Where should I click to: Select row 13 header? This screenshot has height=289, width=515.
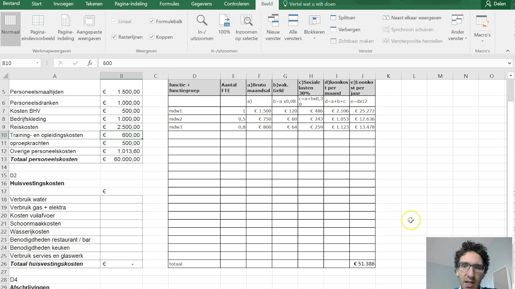pyautogui.click(x=4, y=159)
